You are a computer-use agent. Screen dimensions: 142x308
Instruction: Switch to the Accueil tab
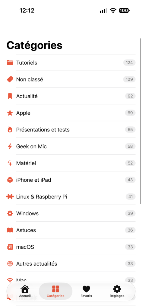[x=25, y=291]
